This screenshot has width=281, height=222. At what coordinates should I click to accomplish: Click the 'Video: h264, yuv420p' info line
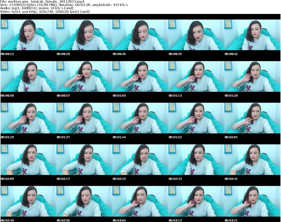pos(45,11)
